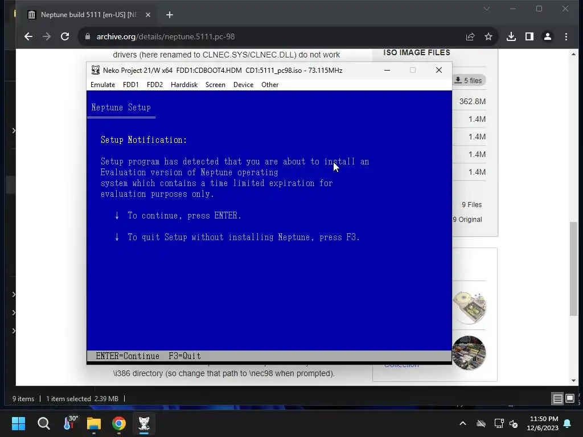Image resolution: width=583 pixels, height=437 pixels.
Task: Click the page scroll down arrow
Action: click(x=573, y=381)
